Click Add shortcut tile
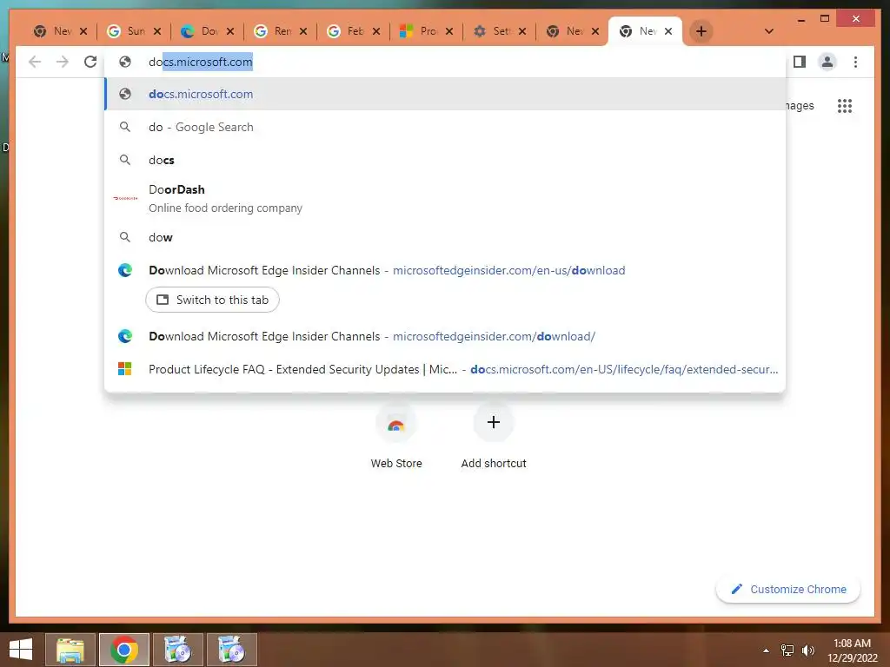Image resolution: width=890 pixels, height=667 pixels. (x=494, y=437)
